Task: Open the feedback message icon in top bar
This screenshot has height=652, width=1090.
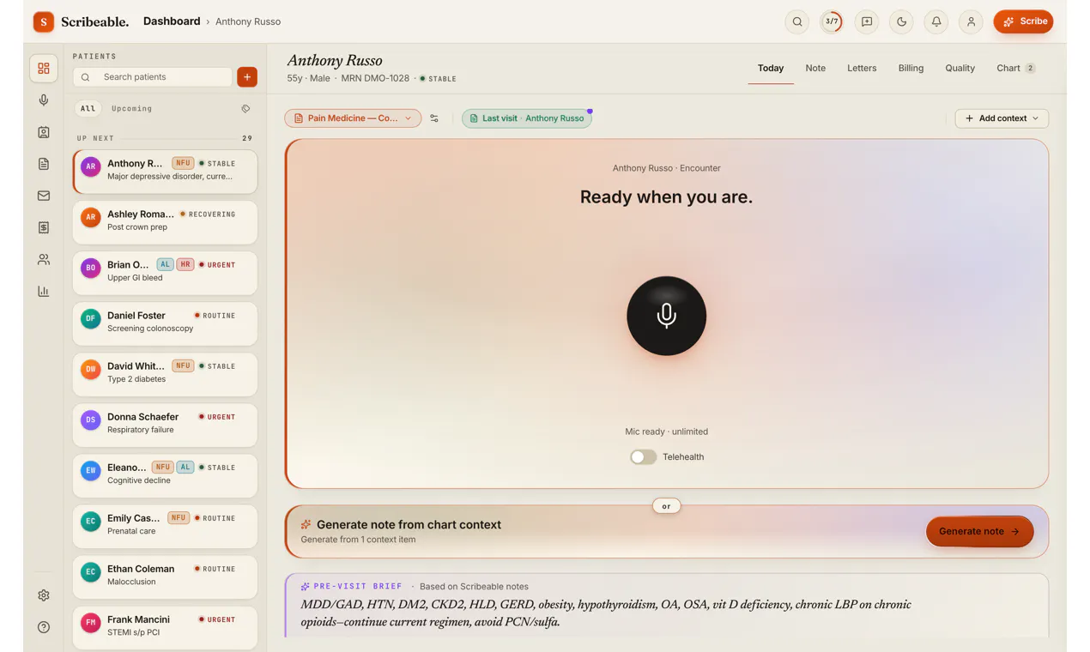Action: [x=867, y=21]
